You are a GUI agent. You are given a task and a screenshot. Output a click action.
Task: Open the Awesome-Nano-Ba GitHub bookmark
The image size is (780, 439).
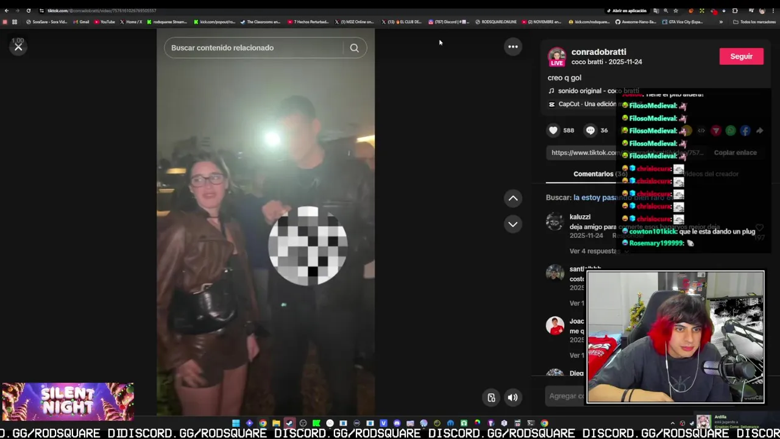(x=636, y=22)
